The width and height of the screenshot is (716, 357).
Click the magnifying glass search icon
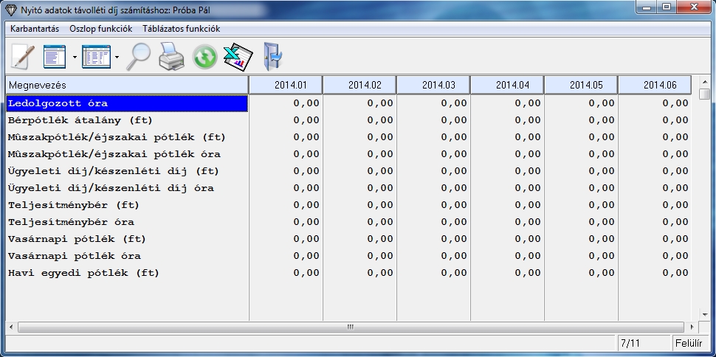137,56
